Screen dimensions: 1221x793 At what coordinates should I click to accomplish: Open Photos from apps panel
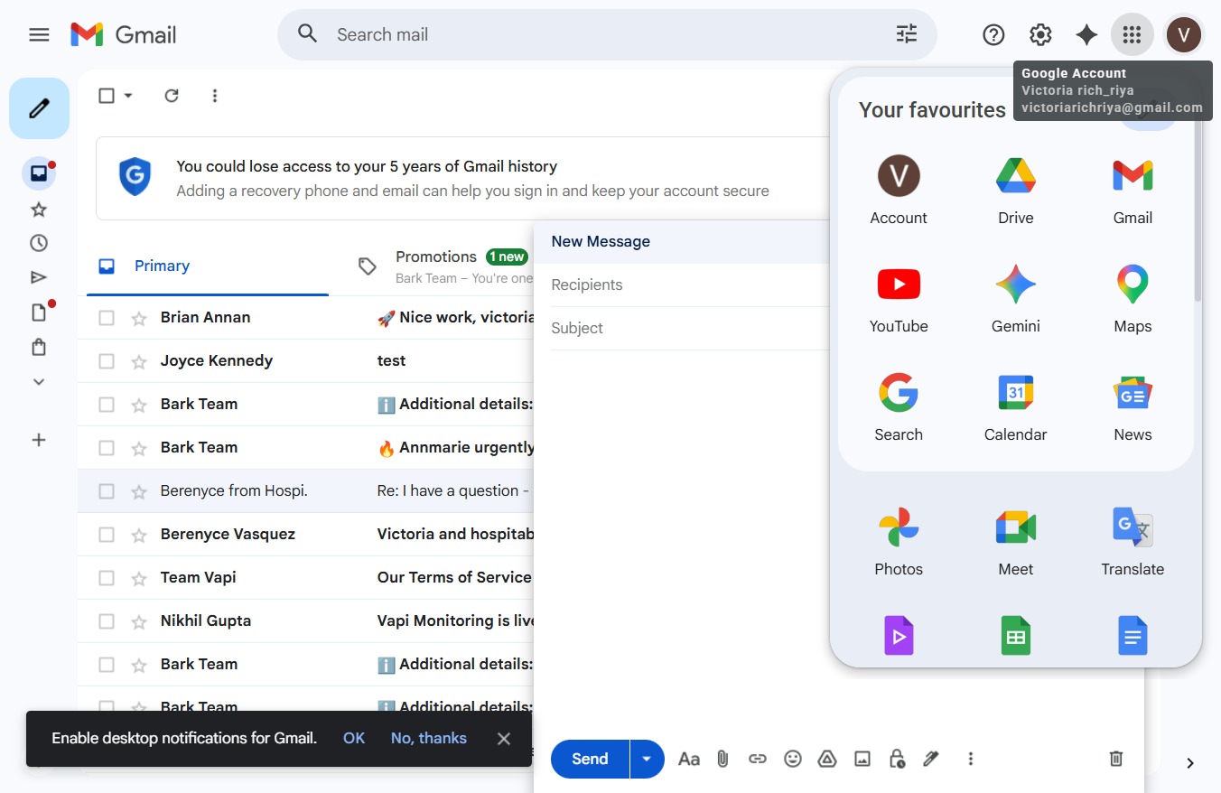[x=899, y=541]
